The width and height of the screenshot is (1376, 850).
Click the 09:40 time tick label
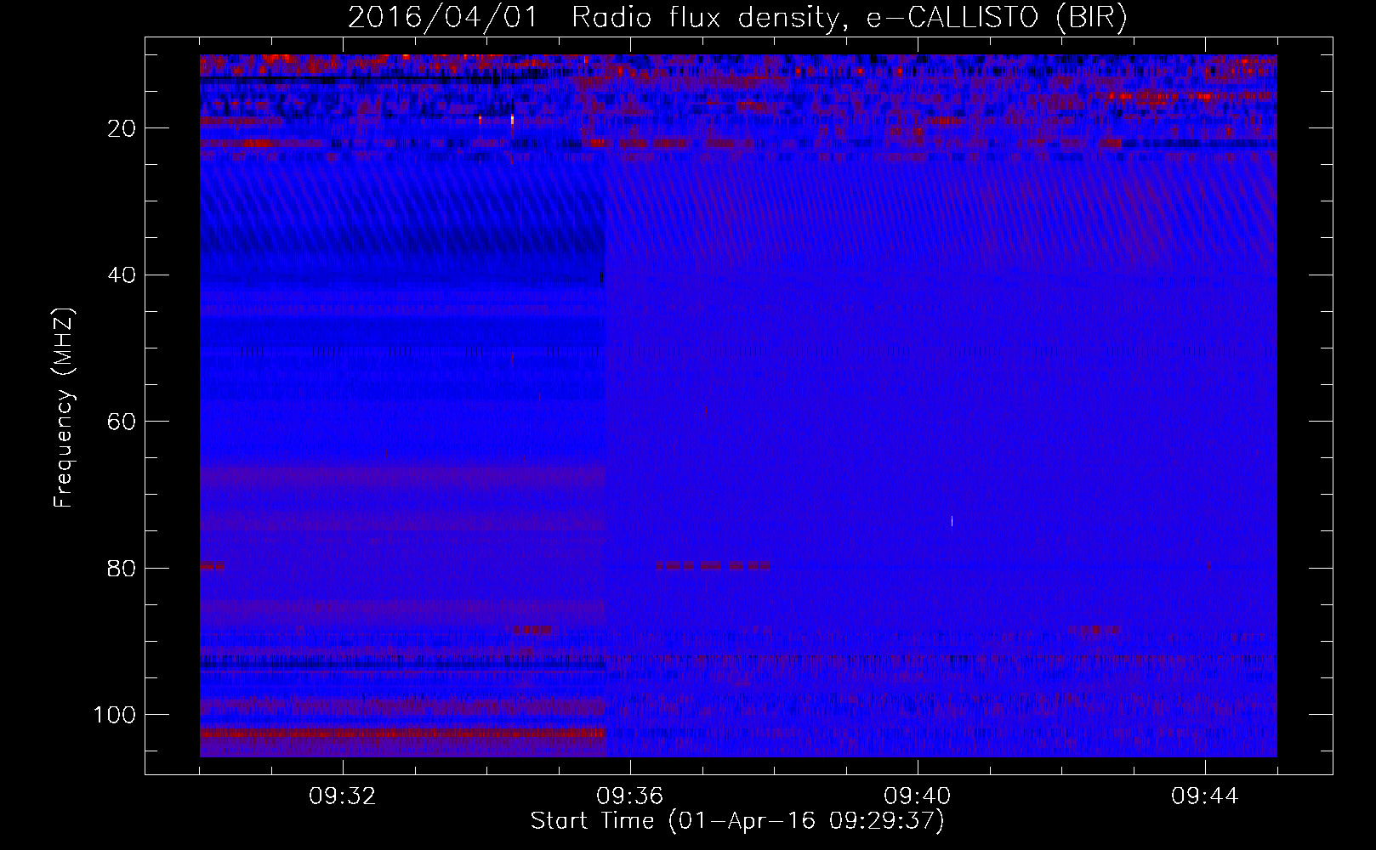[918, 796]
